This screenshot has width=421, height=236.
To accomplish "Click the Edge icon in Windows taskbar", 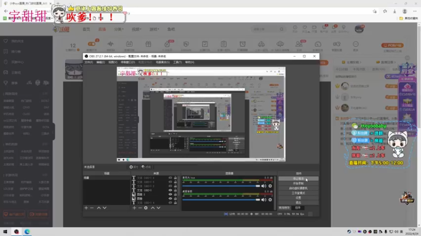I will pos(27,232).
